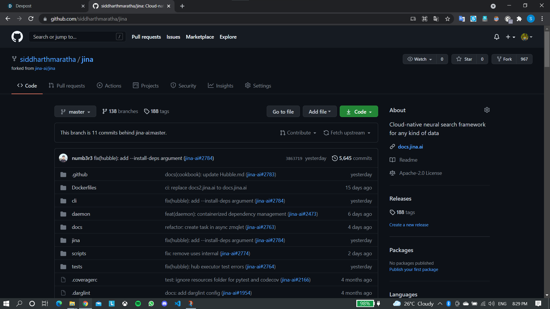
Task: Open the green Code dropdown
Action: (359, 112)
